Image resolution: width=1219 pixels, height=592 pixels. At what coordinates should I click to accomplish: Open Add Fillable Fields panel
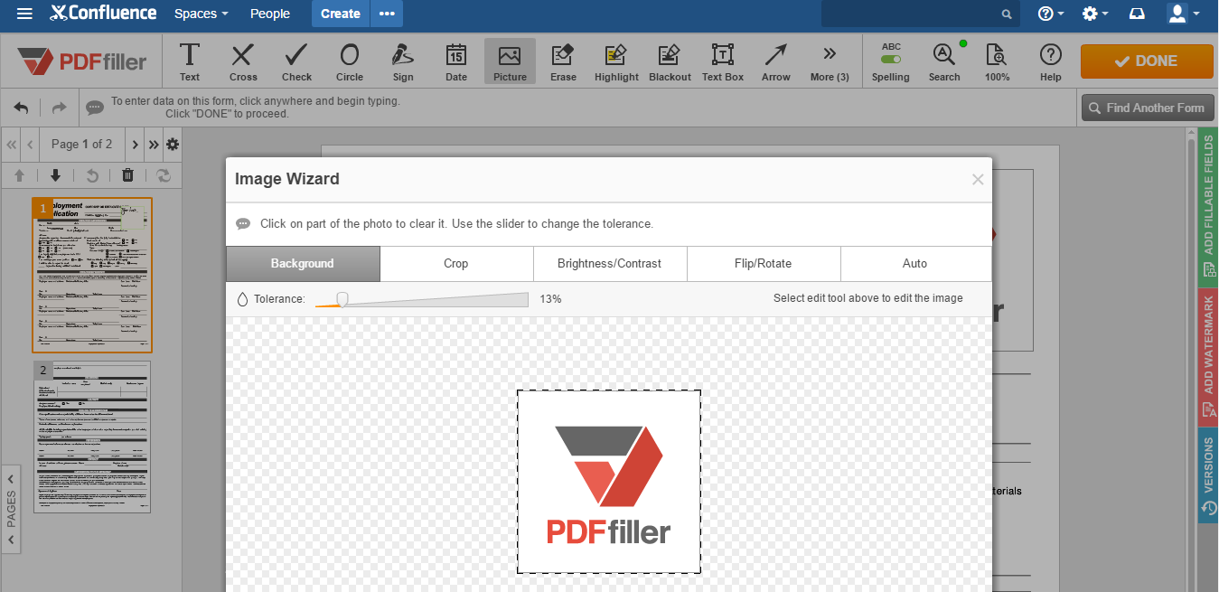1208,206
